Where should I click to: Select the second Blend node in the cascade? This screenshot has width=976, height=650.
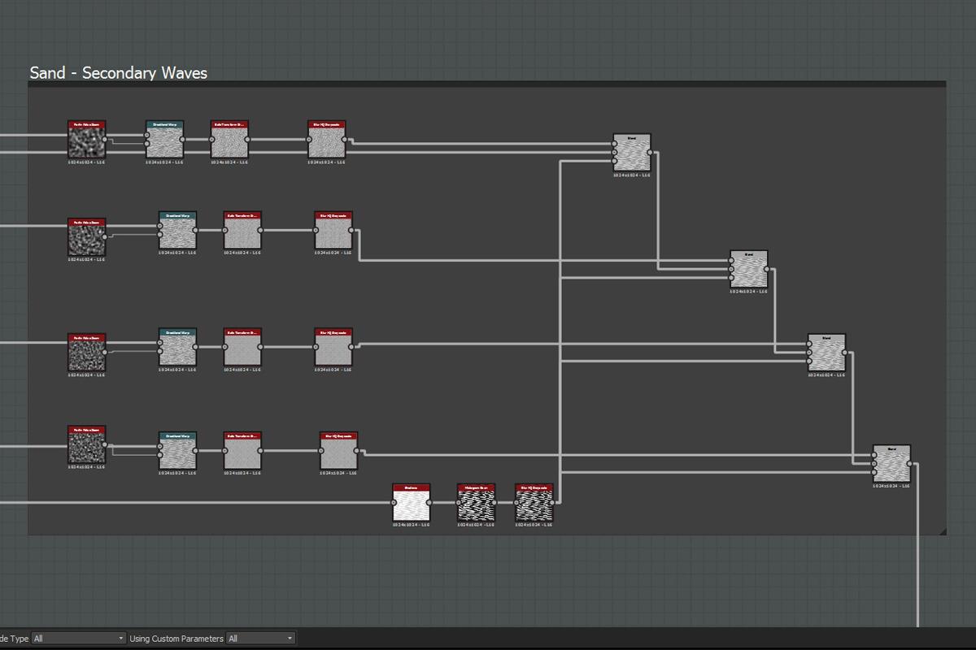(749, 270)
